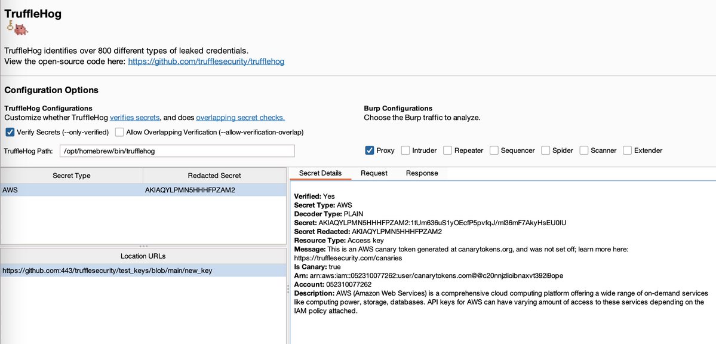Click the trufflesecurity.com/canaries URL text

[x=348, y=258]
